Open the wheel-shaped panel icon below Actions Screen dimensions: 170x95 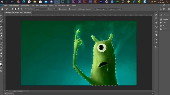[x=156, y=23]
